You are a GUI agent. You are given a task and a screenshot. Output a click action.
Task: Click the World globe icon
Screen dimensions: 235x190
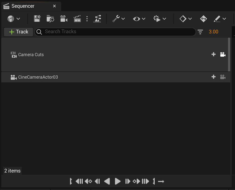[11, 19]
